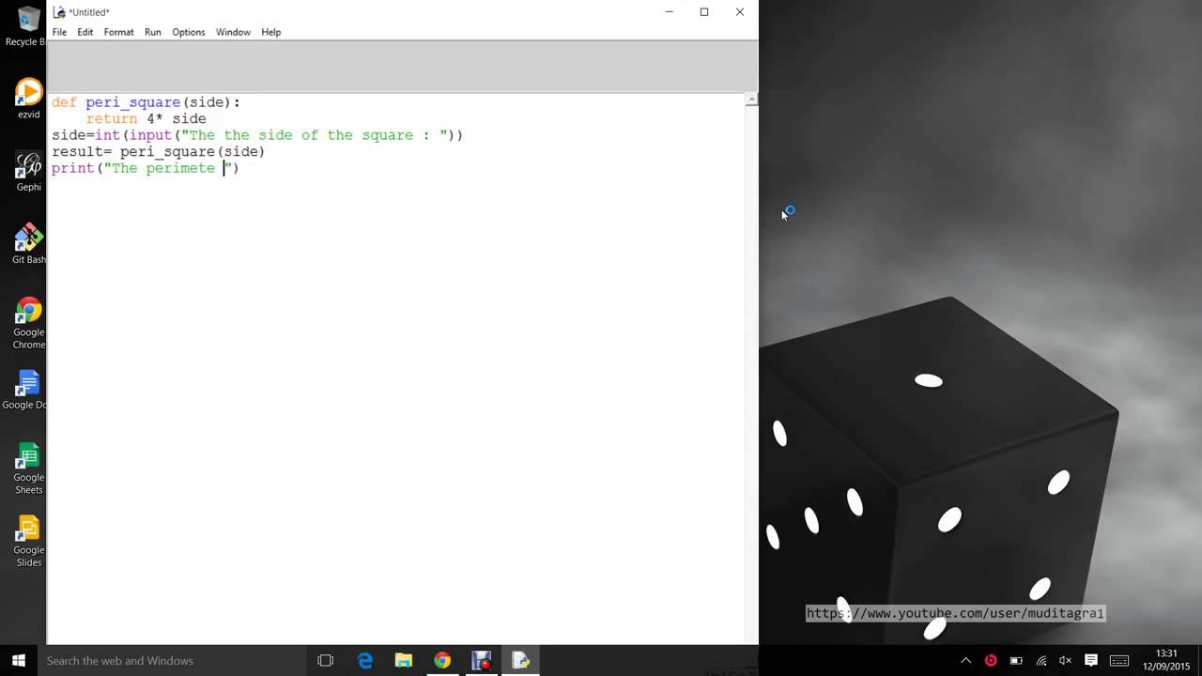Viewport: 1202px width, 676px height.
Task: Open File Explorer from the taskbar
Action: pyautogui.click(x=404, y=660)
